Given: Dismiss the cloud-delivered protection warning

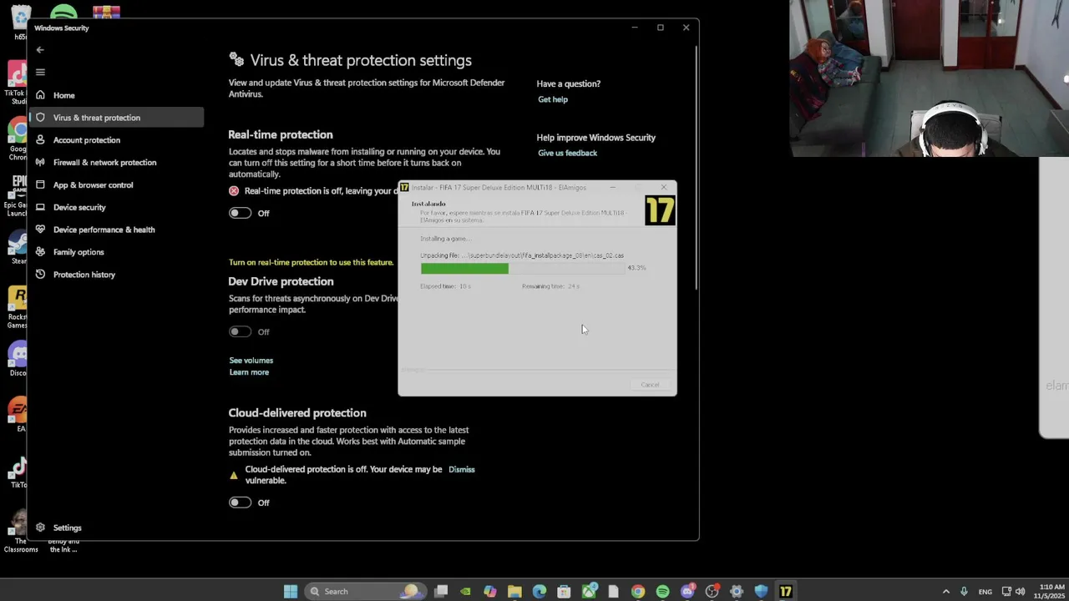Looking at the screenshot, I should tap(461, 469).
